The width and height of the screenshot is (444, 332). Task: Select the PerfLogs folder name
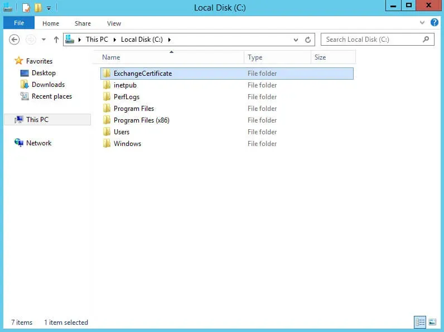tap(127, 97)
